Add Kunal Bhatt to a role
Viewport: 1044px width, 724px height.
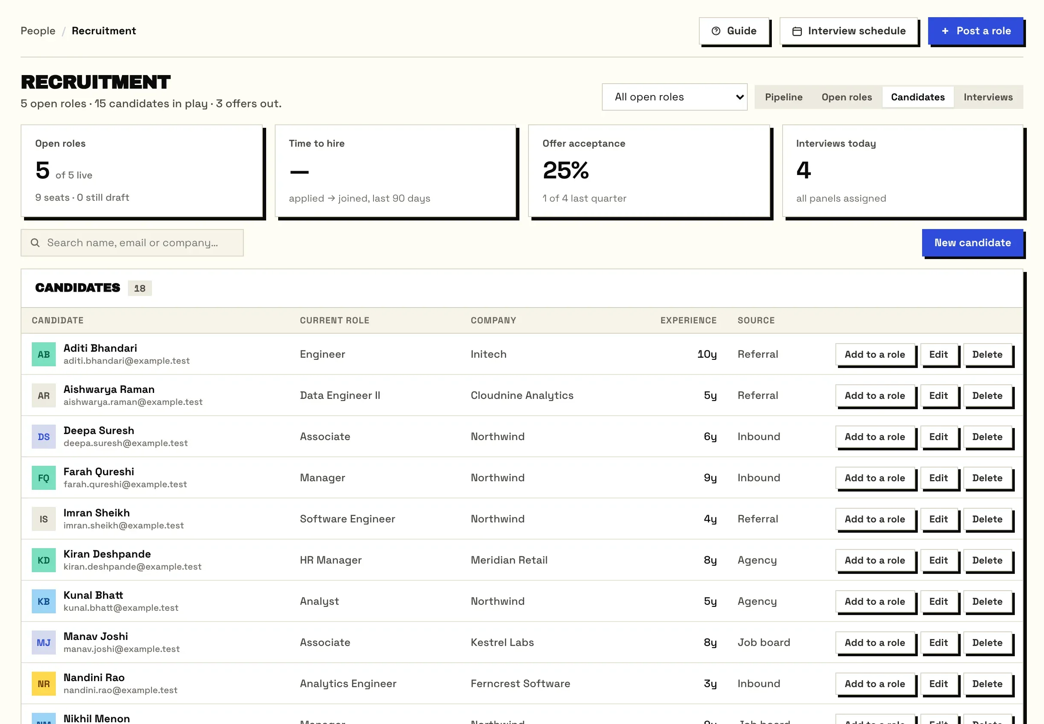click(x=874, y=601)
